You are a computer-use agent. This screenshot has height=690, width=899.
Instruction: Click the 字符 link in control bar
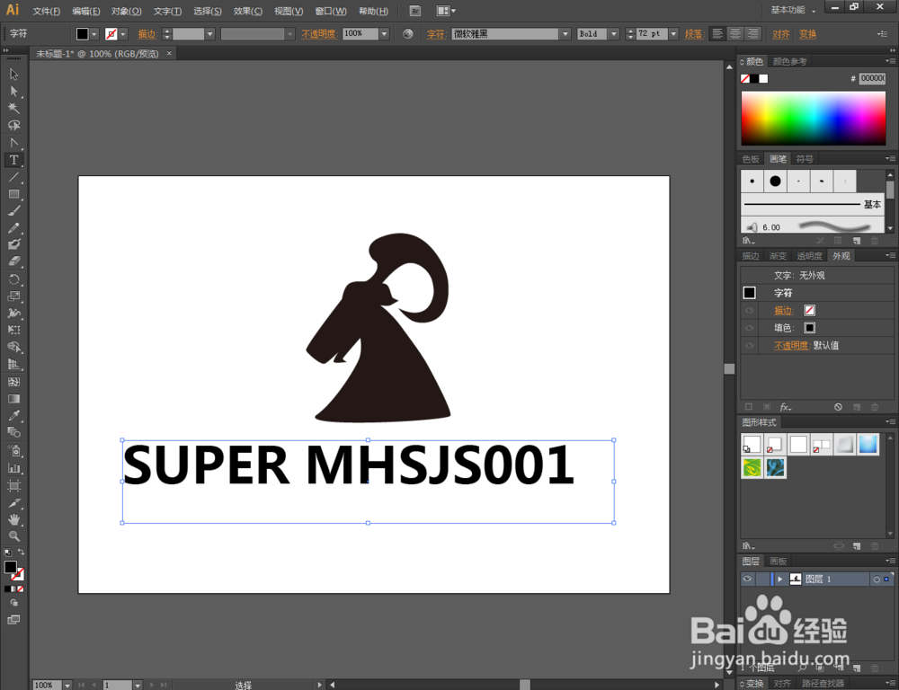point(436,34)
